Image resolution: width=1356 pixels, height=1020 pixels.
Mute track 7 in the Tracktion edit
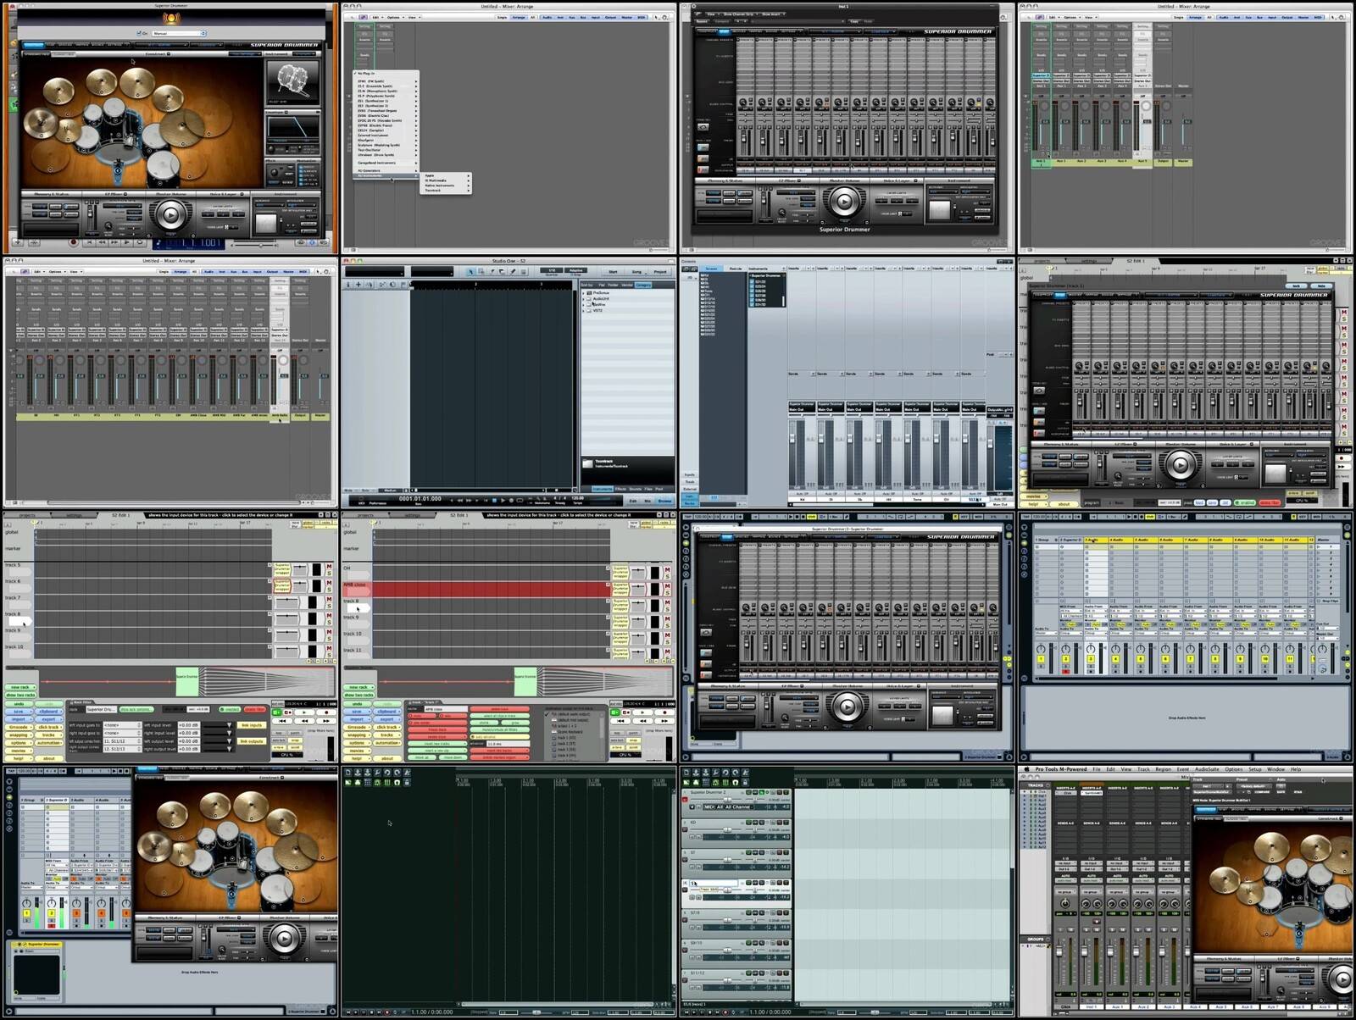329,599
